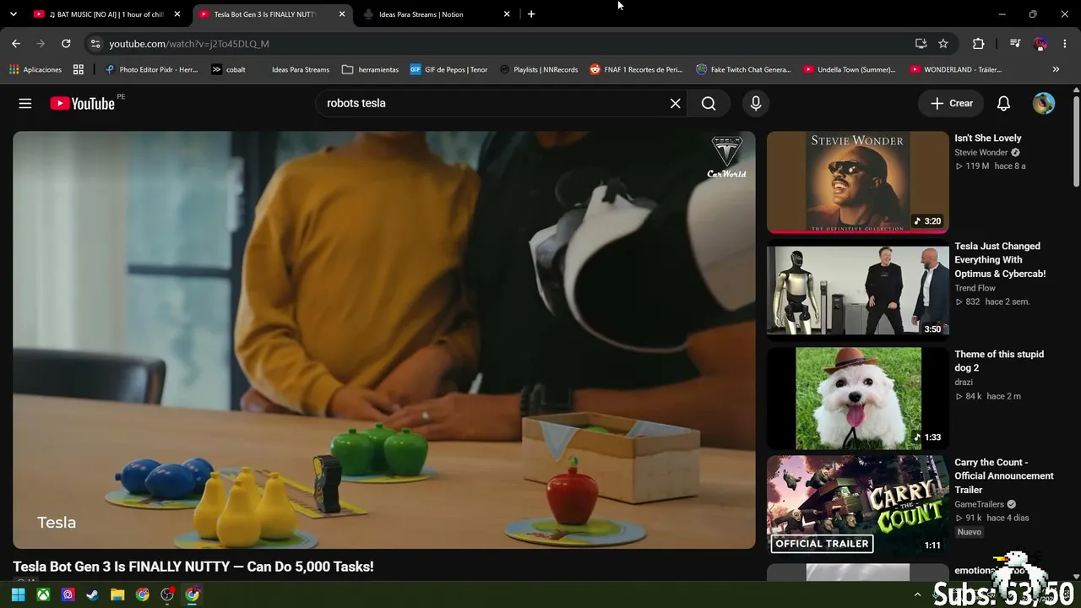Bookmark this page with the star icon
Image resolution: width=1081 pixels, height=608 pixels.
click(x=943, y=44)
